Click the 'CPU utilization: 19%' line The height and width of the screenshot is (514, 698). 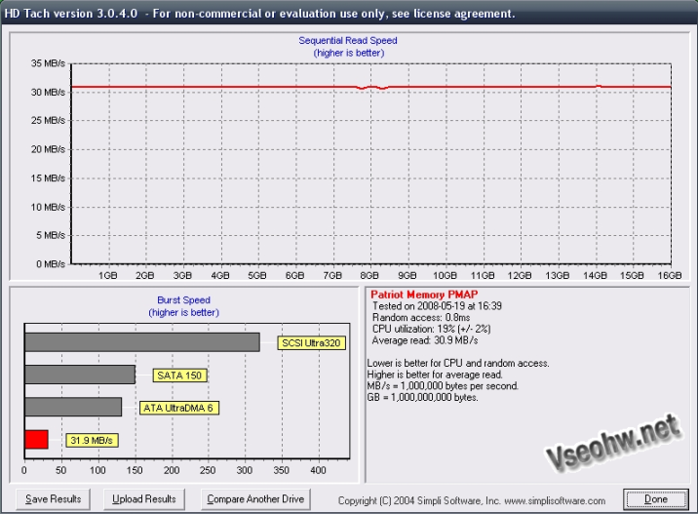[x=431, y=329]
